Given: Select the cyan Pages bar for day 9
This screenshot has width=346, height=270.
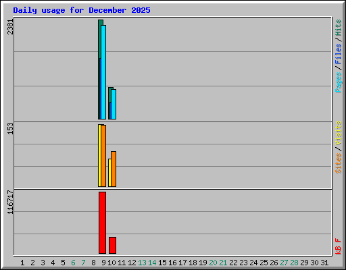Looking at the screenshot, I should 103,72.
